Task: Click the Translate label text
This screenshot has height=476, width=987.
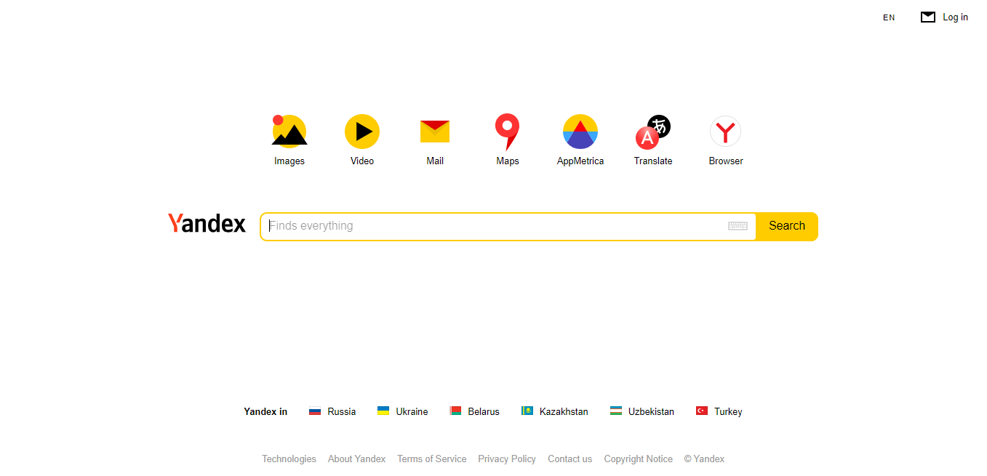Action: 653,161
